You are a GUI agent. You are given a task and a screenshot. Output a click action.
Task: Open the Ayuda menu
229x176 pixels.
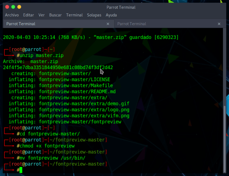click(111, 15)
